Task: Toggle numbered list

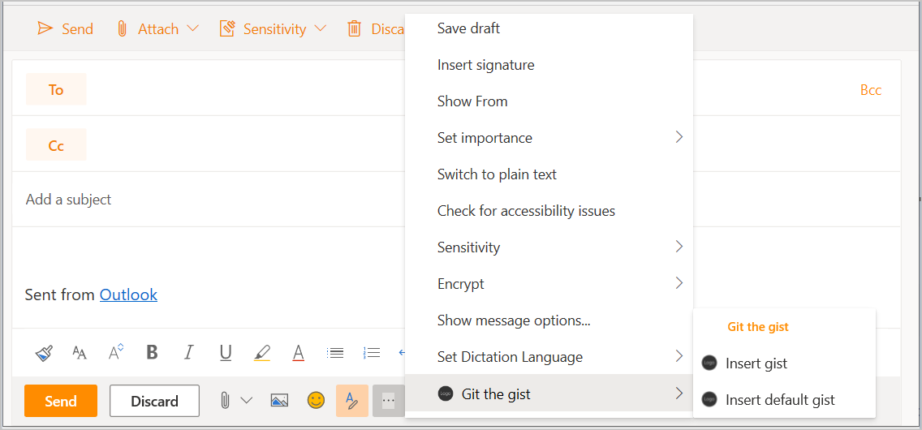Action: point(372,352)
